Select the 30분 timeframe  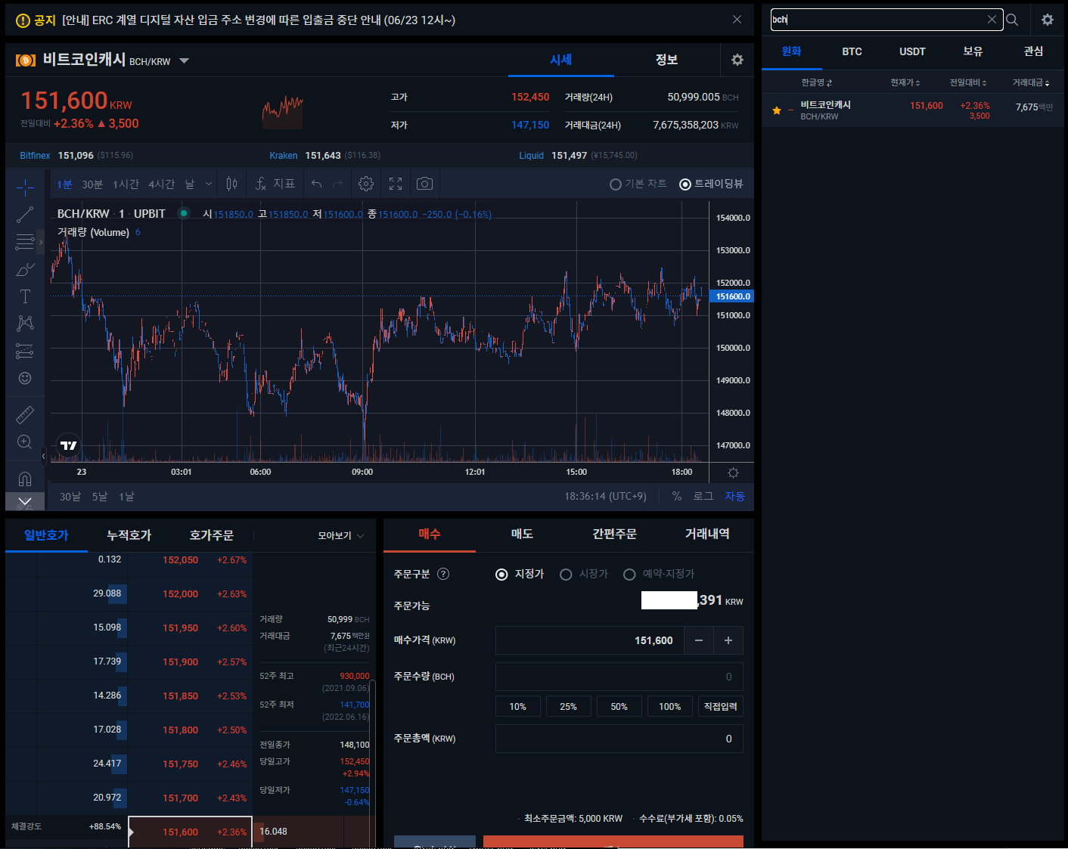coord(92,184)
